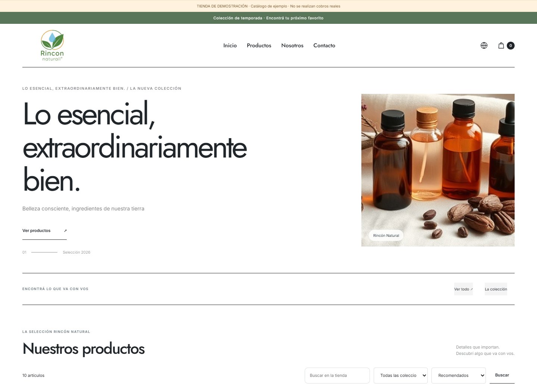Click the Rincón Natural image label
This screenshot has width=537, height=391.
click(x=386, y=236)
